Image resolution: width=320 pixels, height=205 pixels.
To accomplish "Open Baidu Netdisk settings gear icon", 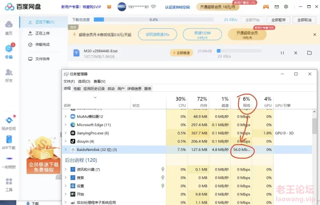I will pos(286,7).
